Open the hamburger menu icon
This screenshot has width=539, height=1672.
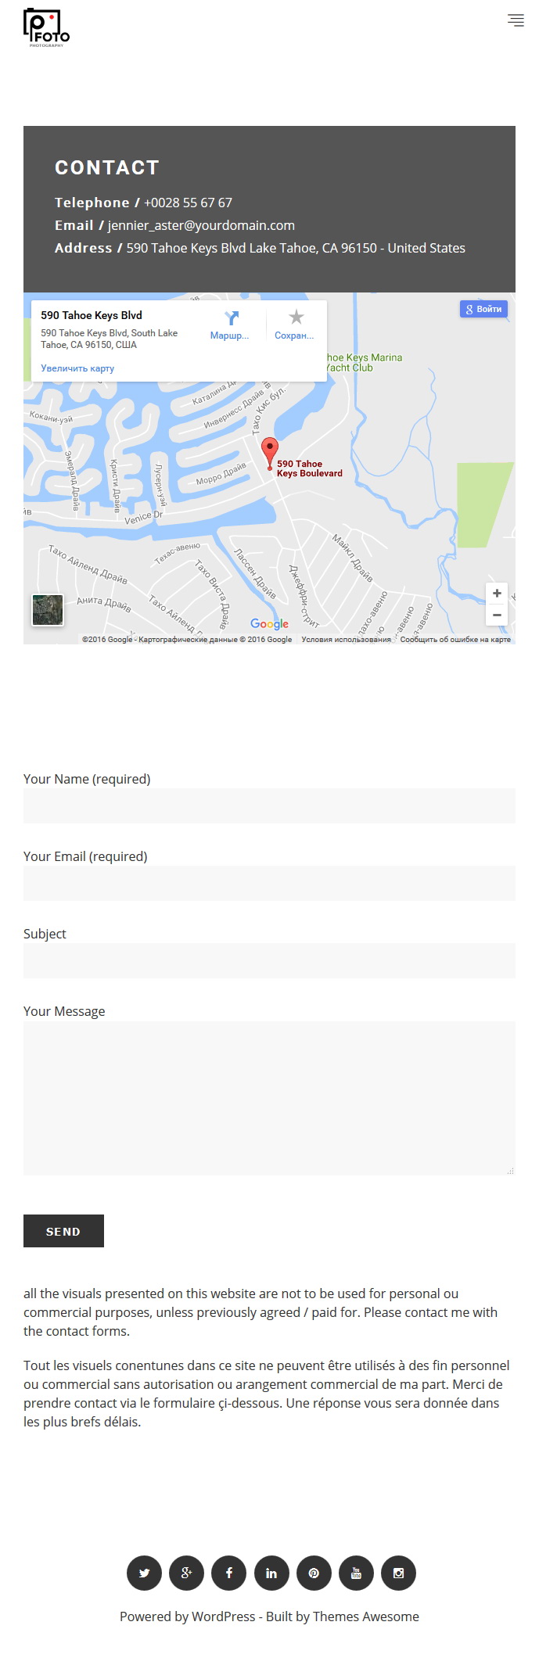coord(516,20)
